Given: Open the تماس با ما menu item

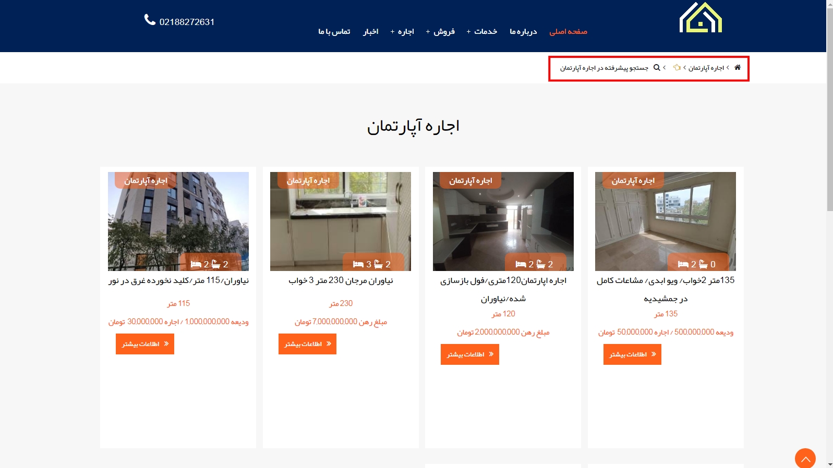Looking at the screenshot, I should pyautogui.click(x=334, y=32).
